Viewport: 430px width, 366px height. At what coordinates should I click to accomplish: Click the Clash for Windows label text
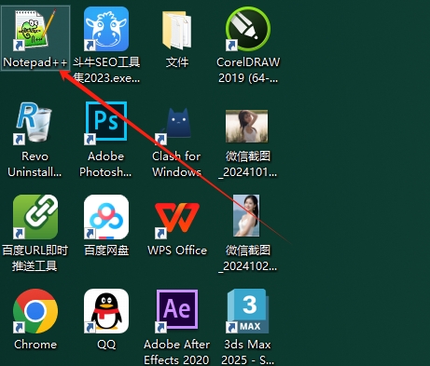pyautogui.click(x=177, y=164)
